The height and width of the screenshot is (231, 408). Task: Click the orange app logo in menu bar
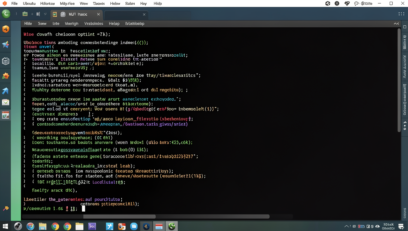[x=5, y=3]
